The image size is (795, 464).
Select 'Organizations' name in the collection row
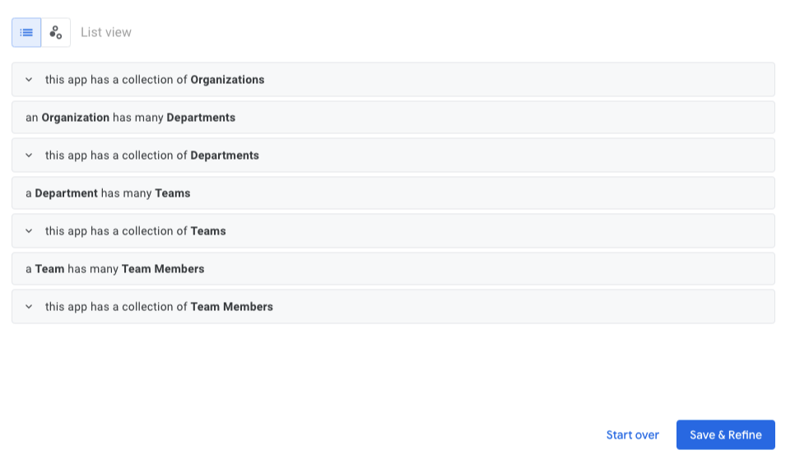point(227,80)
